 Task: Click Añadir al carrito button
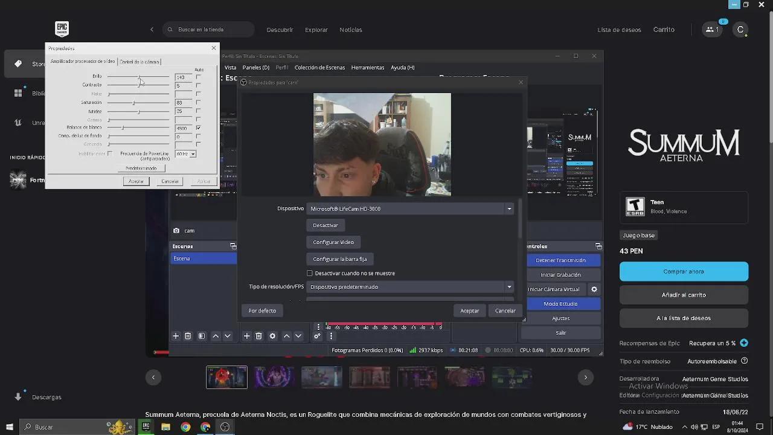[x=684, y=295]
